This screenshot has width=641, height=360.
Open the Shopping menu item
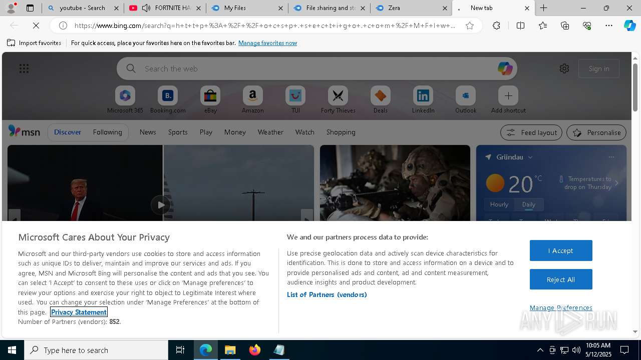(x=341, y=132)
